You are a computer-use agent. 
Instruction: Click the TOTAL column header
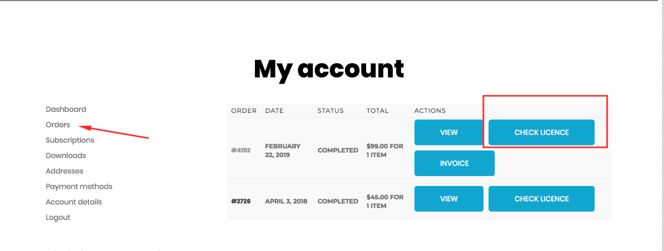[377, 110]
